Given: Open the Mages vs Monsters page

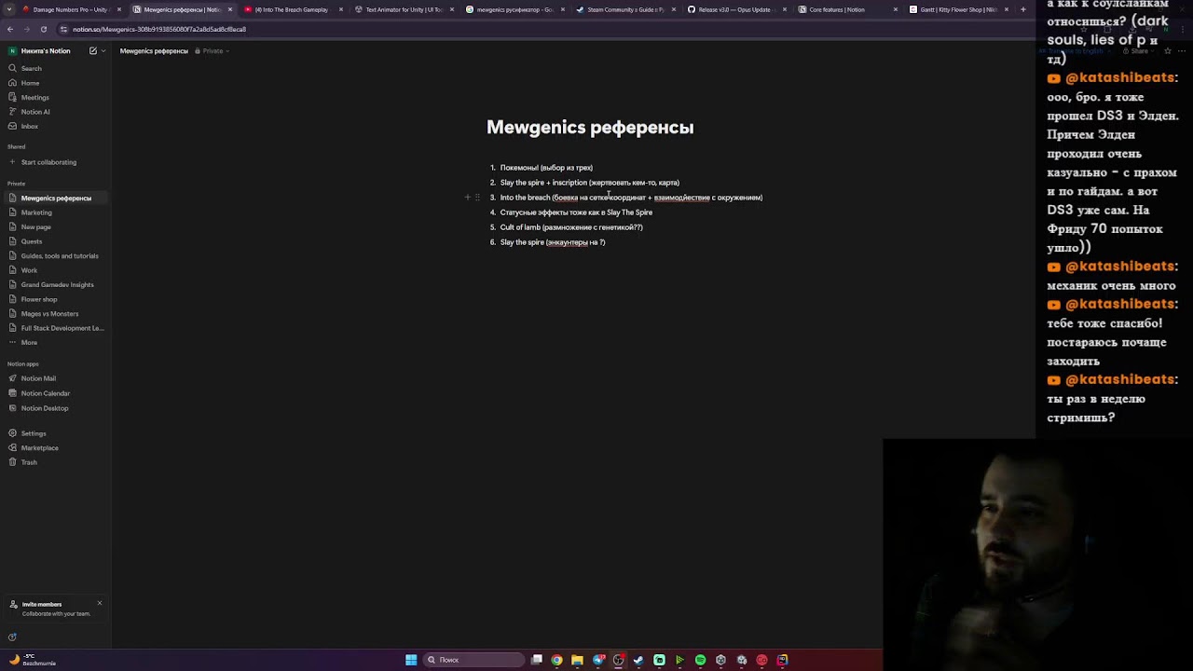Looking at the screenshot, I should (56, 313).
